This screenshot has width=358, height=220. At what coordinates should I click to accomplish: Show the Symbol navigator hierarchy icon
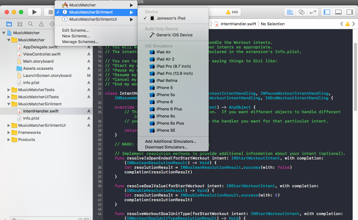[x=20, y=24]
